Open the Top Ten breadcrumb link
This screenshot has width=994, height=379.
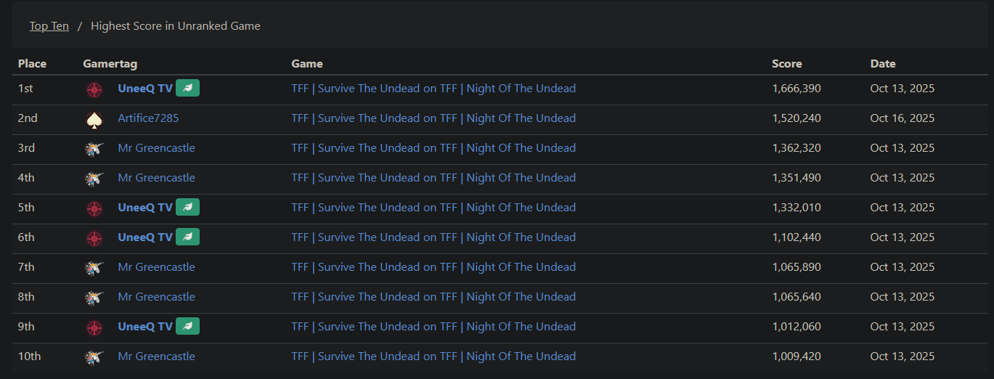click(49, 26)
